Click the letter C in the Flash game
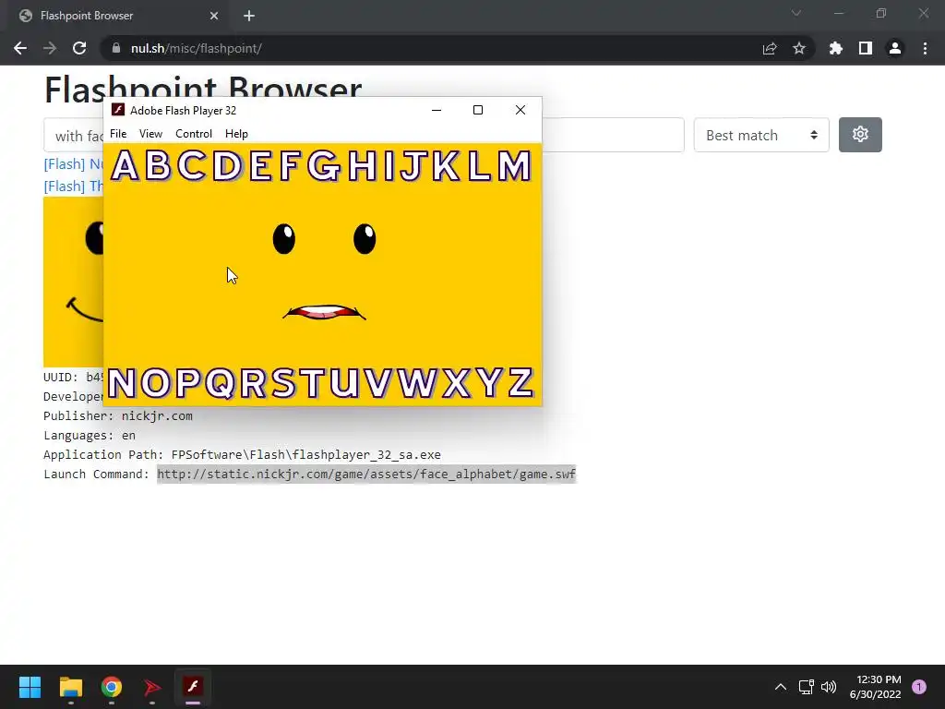 point(192,166)
